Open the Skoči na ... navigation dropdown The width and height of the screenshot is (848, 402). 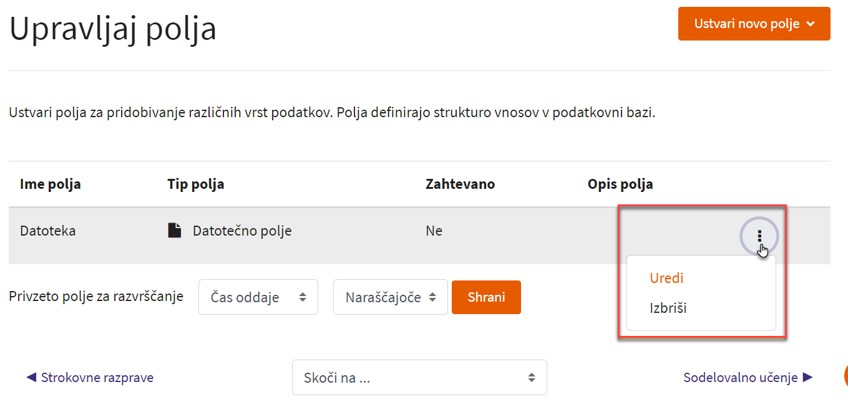419,377
